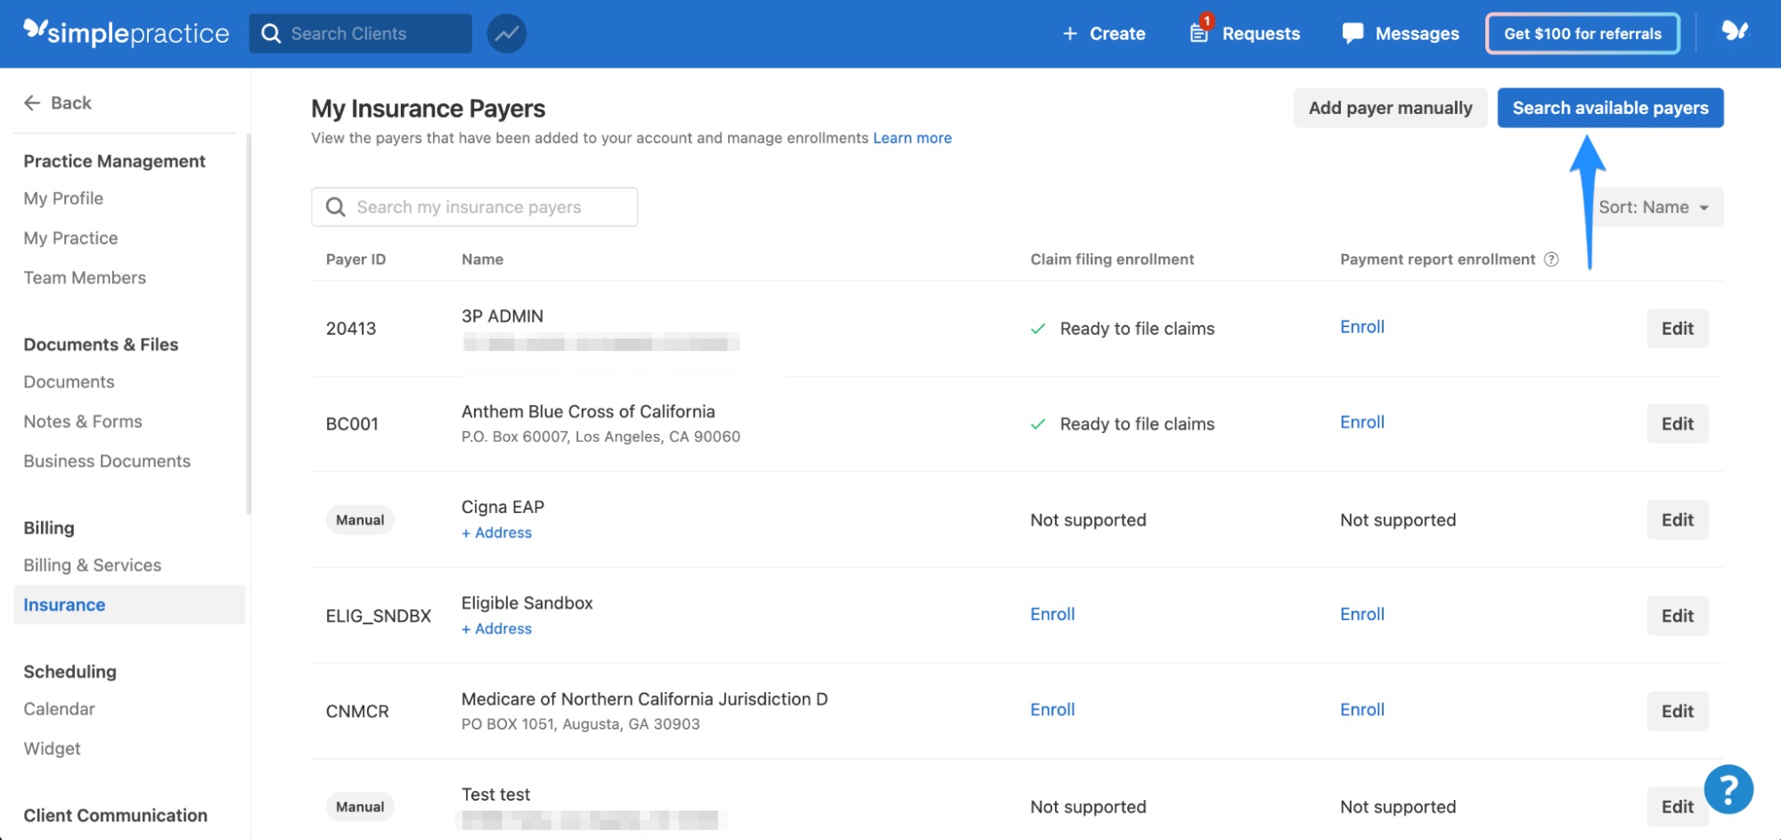Enroll 3P ADMIN in payment reports
The width and height of the screenshot is (1781, 840).
[x=1362, y=327]
